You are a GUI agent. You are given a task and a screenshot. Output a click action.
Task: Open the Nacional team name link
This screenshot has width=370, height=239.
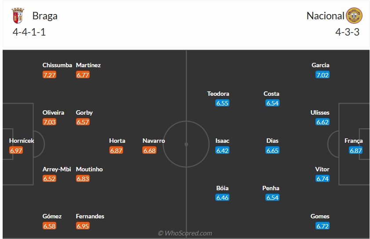[x=325, y=16]
